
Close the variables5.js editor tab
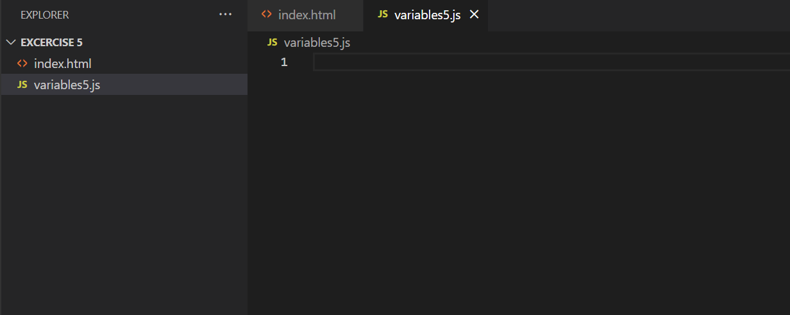click(x=475, y=15)
